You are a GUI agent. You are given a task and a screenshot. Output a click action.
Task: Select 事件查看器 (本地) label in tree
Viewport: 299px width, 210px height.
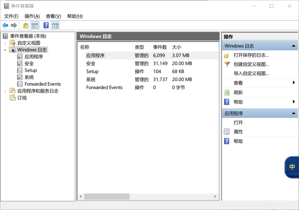28,36
